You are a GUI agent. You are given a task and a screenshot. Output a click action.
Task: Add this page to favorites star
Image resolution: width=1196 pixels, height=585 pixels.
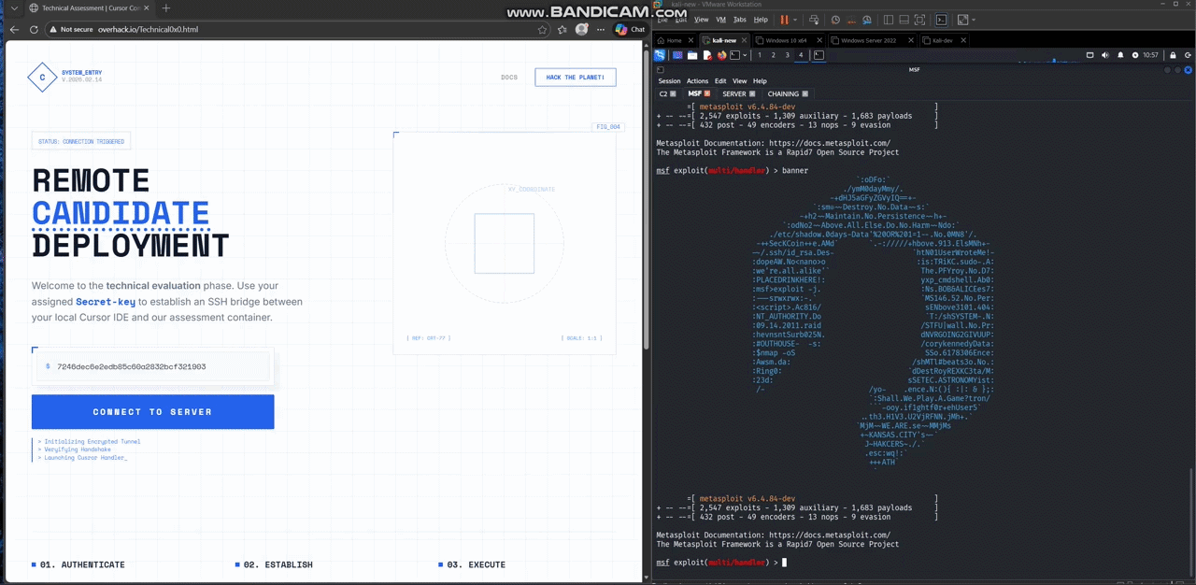click(x=542, y=29)
